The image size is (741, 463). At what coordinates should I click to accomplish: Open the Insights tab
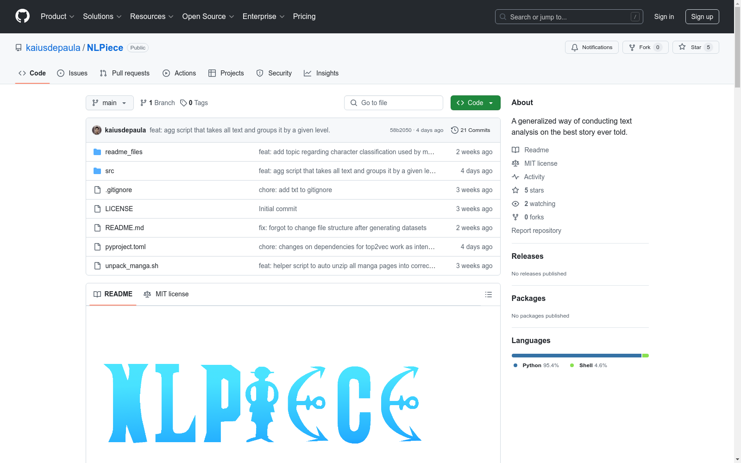pos(321,73)
